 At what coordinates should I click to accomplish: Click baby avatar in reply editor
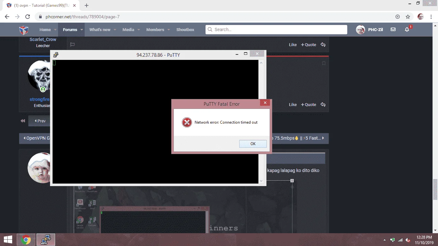point(39,168)
